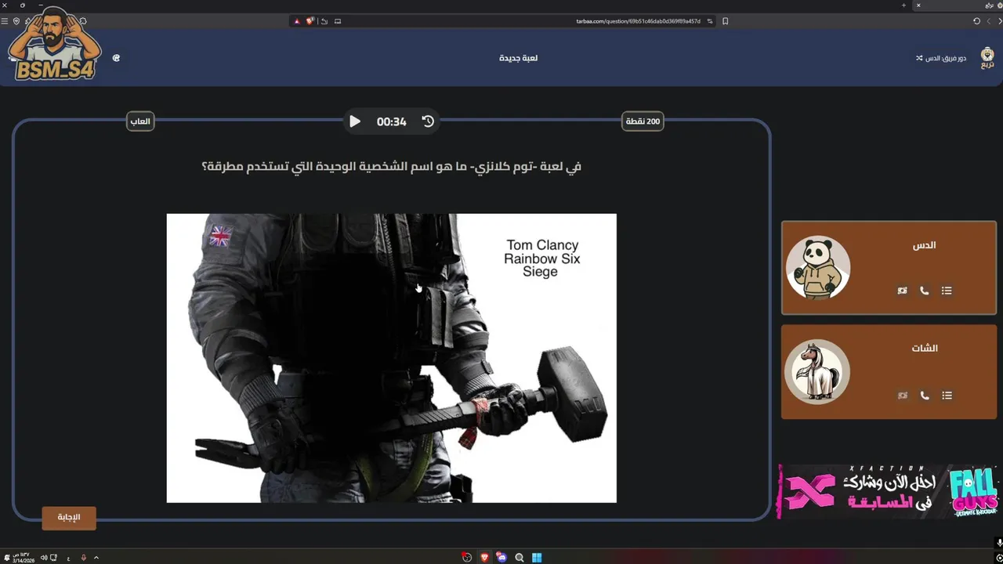Open Brave Shields lion icon

pyautogui.click(x=310, y=21)
